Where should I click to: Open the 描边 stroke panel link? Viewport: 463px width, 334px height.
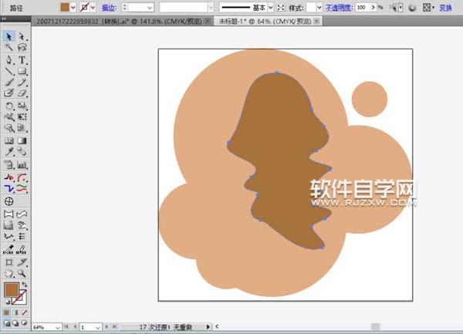click(x=109, y=8)
